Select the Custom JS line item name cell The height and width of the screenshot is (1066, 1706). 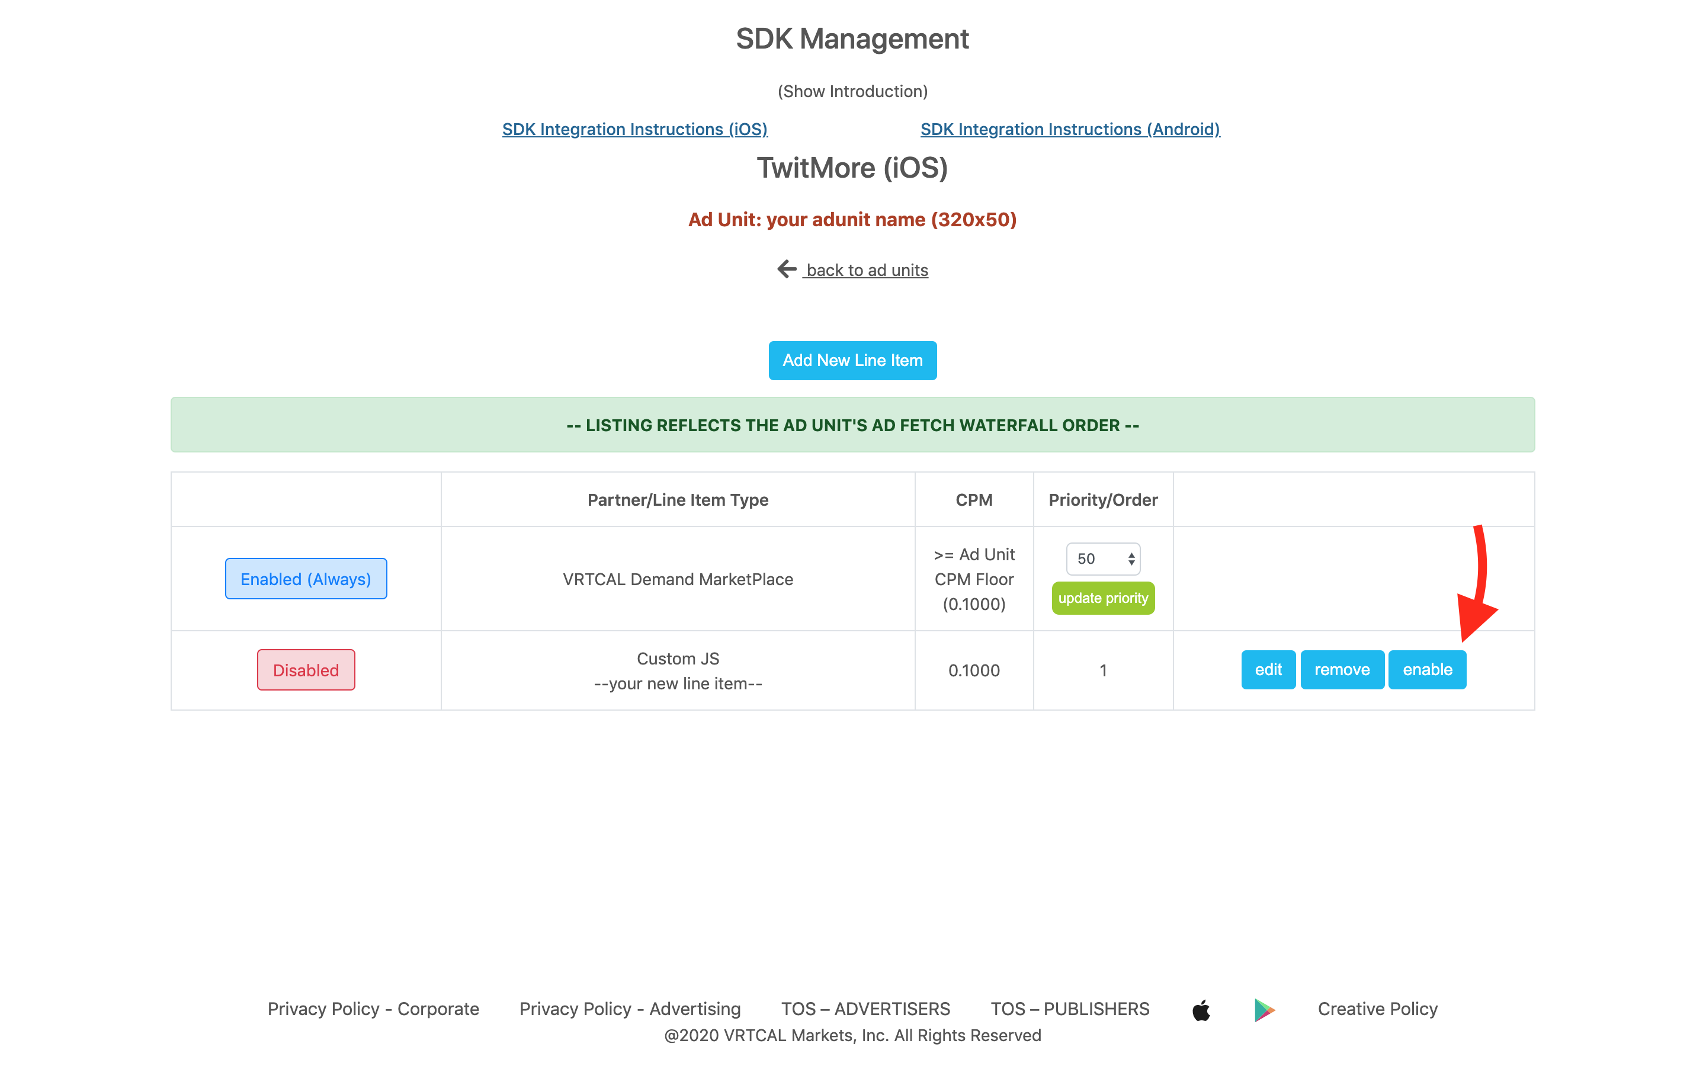[x=678, y=670]
